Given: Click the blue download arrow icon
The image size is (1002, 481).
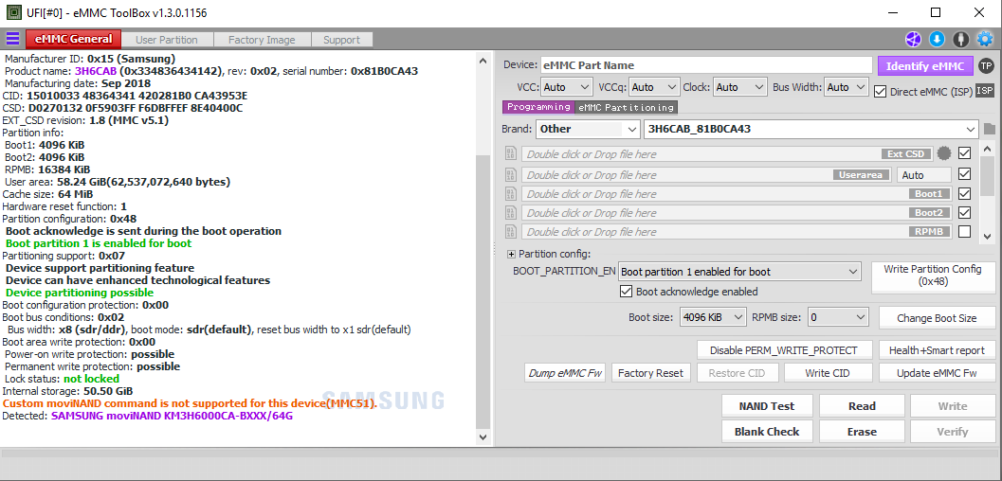Looking at the screenshot, I should (x=937, y=40).
